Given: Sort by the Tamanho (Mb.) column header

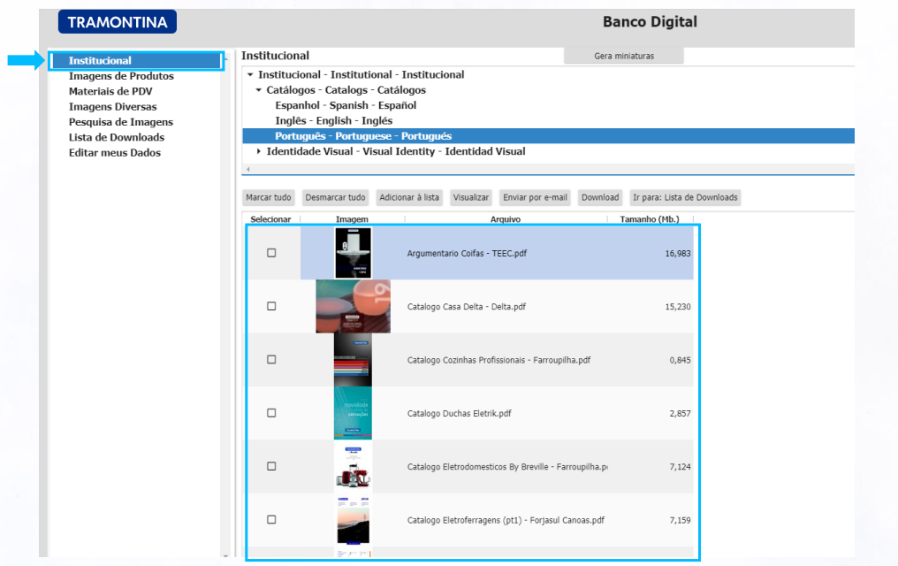Looking at the screenshot, I should [650, 219].
